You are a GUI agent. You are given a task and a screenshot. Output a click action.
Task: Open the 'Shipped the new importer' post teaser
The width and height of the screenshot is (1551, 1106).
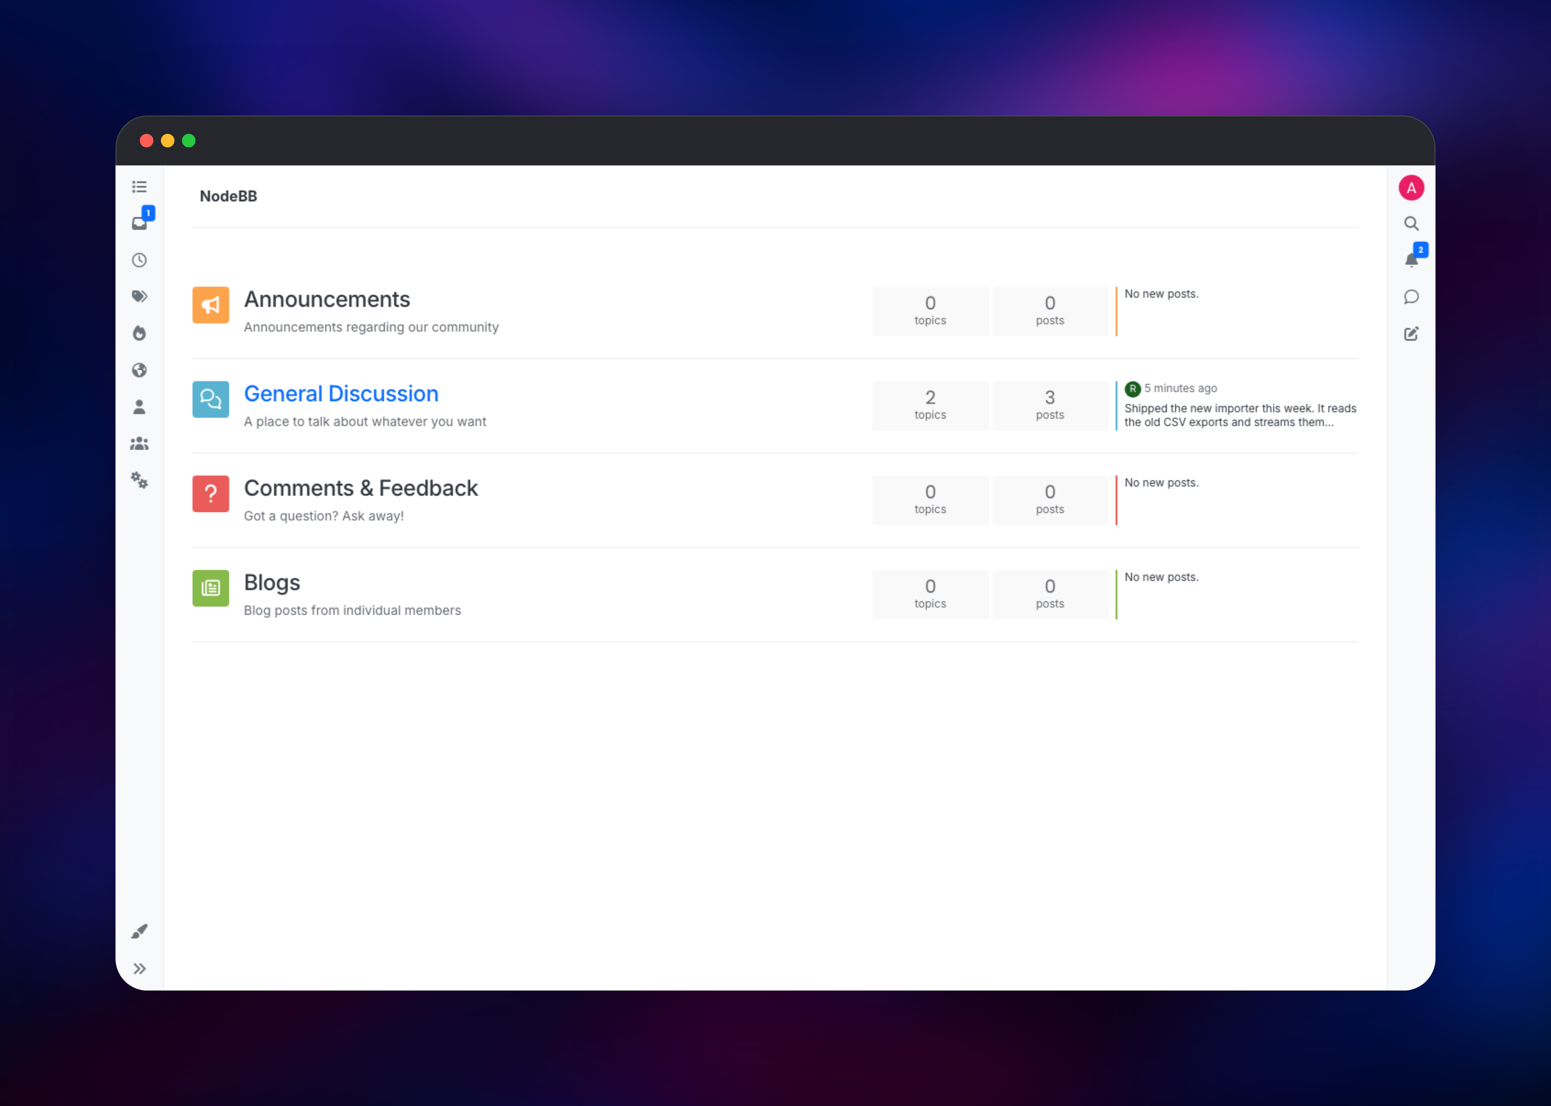1241,415
